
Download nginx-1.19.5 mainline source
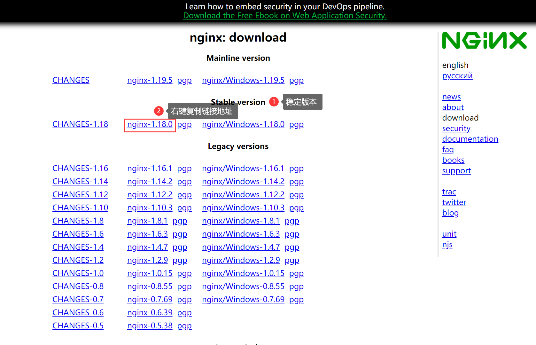(x=150, y=80)
